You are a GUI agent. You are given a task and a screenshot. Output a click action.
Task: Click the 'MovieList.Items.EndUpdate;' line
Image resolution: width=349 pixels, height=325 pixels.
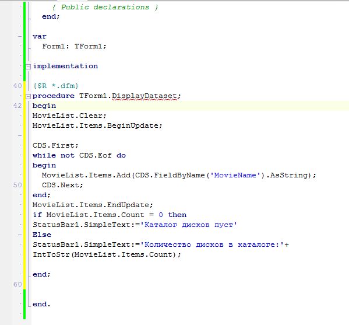(93, 205)
